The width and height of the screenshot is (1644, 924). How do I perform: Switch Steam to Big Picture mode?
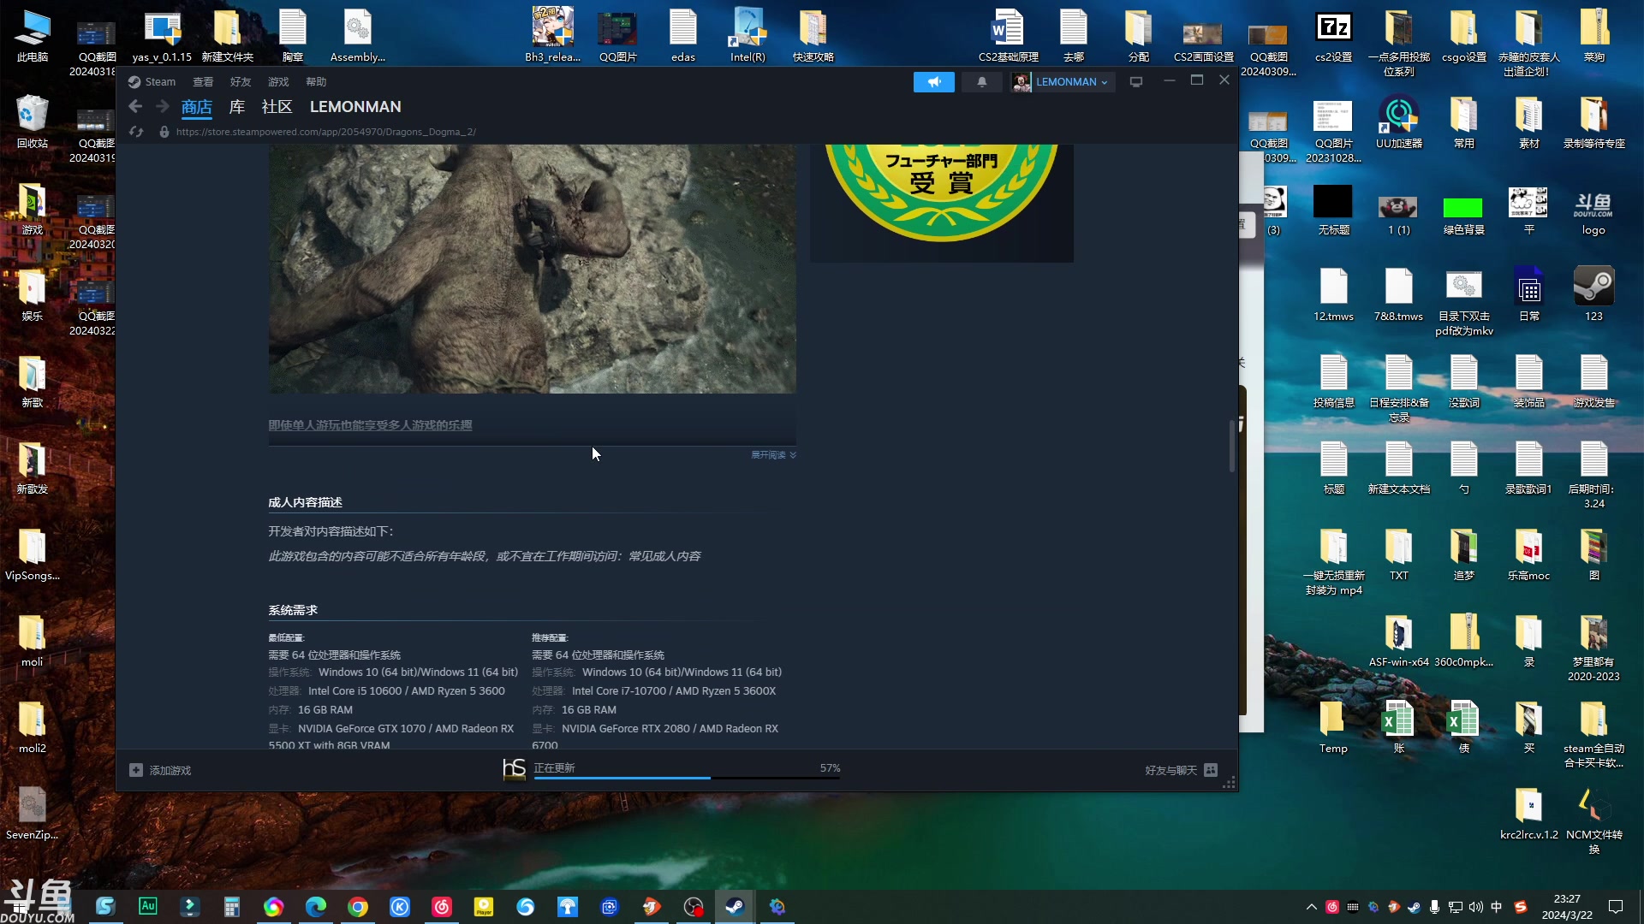(x=1136, y=82)
